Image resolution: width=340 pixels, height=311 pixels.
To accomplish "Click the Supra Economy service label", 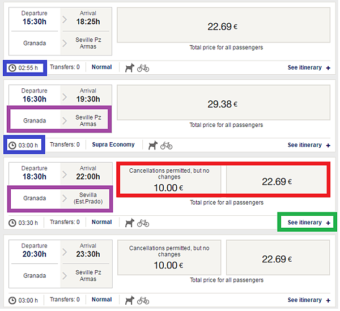I will [113, 144].
